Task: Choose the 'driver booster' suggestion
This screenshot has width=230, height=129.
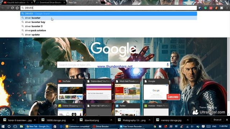Action: 109,18
